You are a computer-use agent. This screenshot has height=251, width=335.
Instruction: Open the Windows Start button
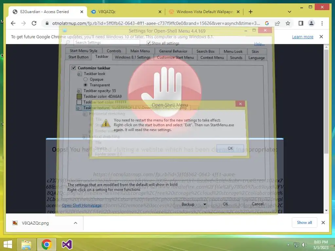coord(8,244)
